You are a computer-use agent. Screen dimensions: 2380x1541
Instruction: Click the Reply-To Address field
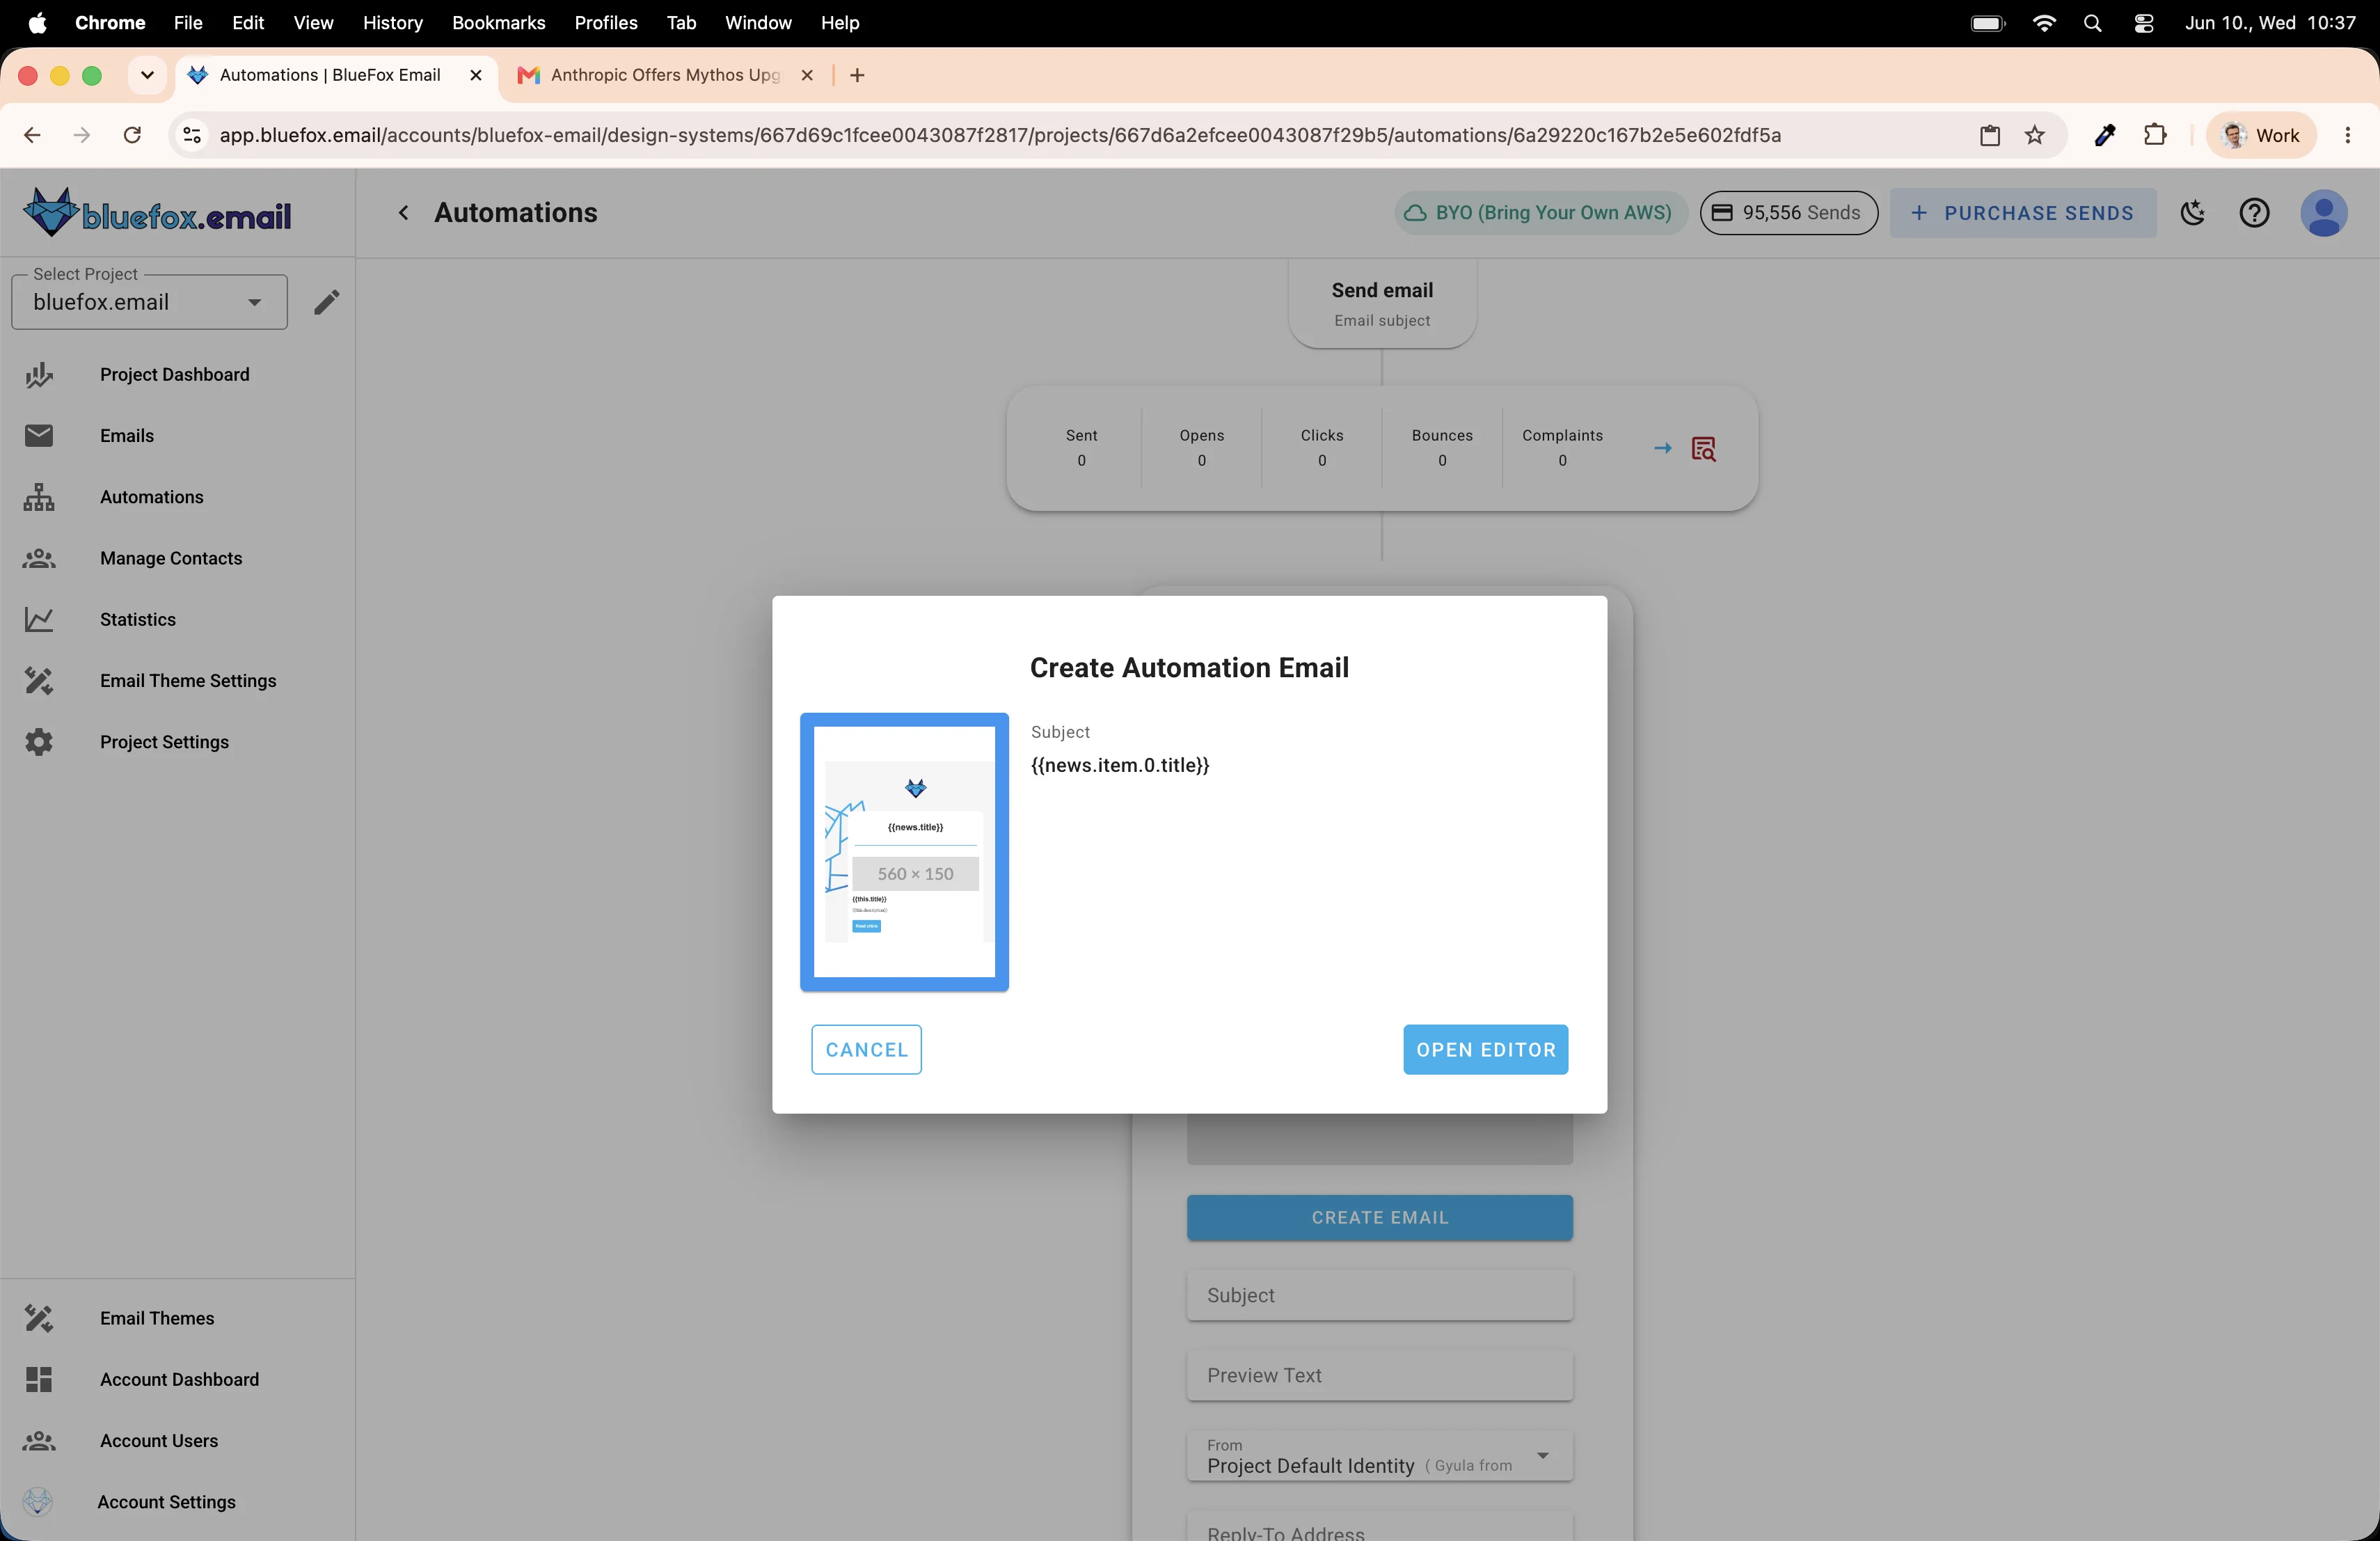(1379, 1527)
